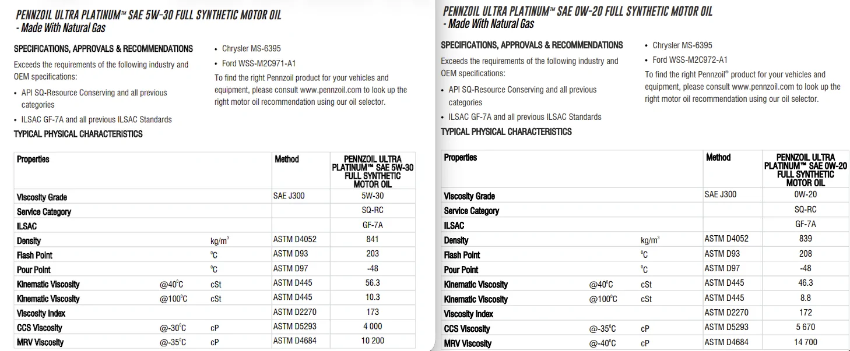Click the CCS Viscosity value 4 000
850x351 pixels.
click(373, 327)
